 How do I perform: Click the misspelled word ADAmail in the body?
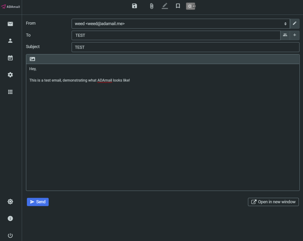coord(104,80)
